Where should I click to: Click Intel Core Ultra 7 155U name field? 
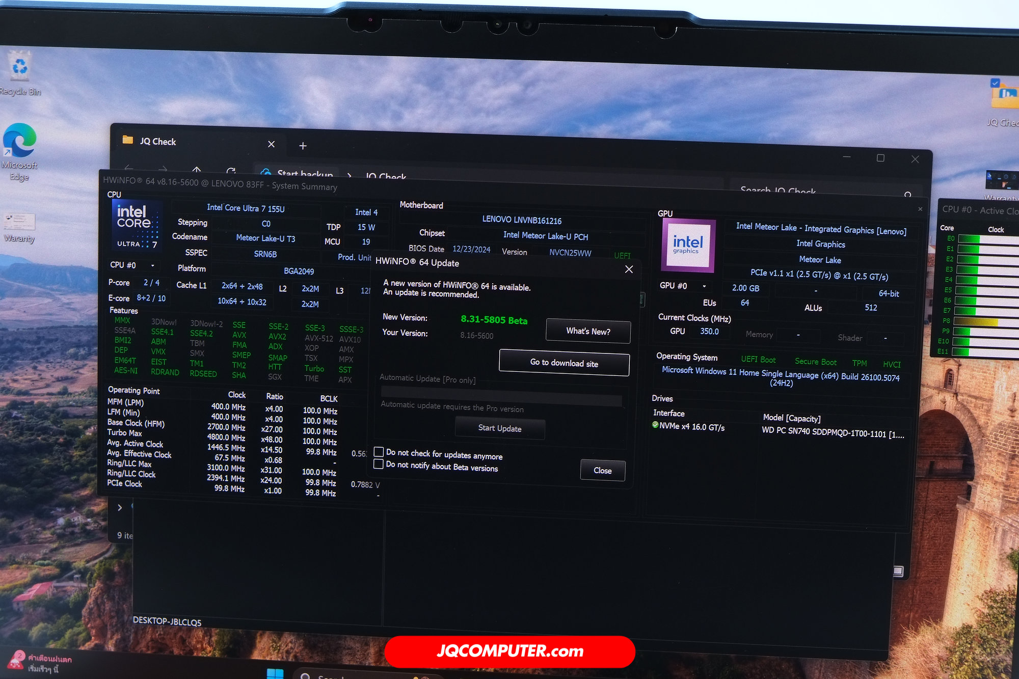246,208
